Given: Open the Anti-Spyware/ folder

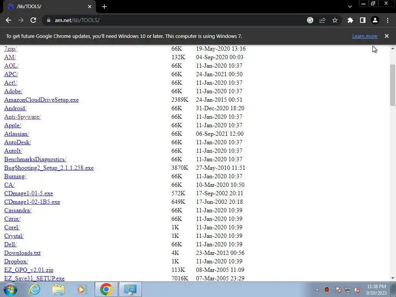Looking at the screenshot, I should 22,117.
